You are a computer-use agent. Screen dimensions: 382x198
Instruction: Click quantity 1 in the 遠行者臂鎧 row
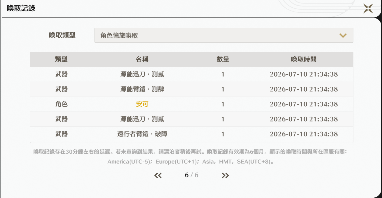[x=223, y=134]
